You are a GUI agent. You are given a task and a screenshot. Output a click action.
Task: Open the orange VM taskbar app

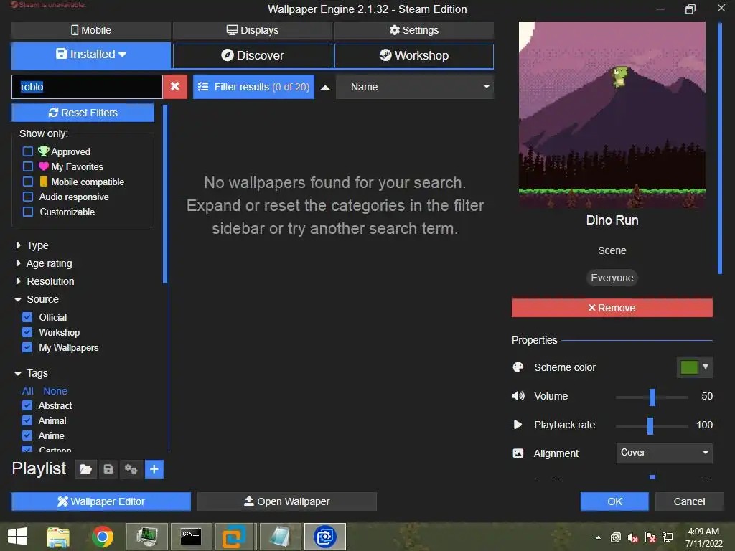point(233,537)
